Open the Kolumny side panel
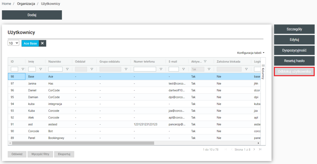This screenshot has width=317, height=164. [263, 72]
